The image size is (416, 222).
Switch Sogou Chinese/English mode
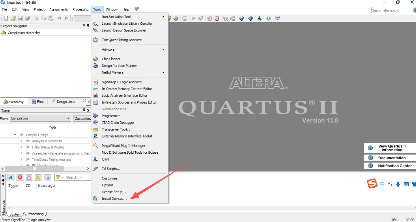[382, 184]
